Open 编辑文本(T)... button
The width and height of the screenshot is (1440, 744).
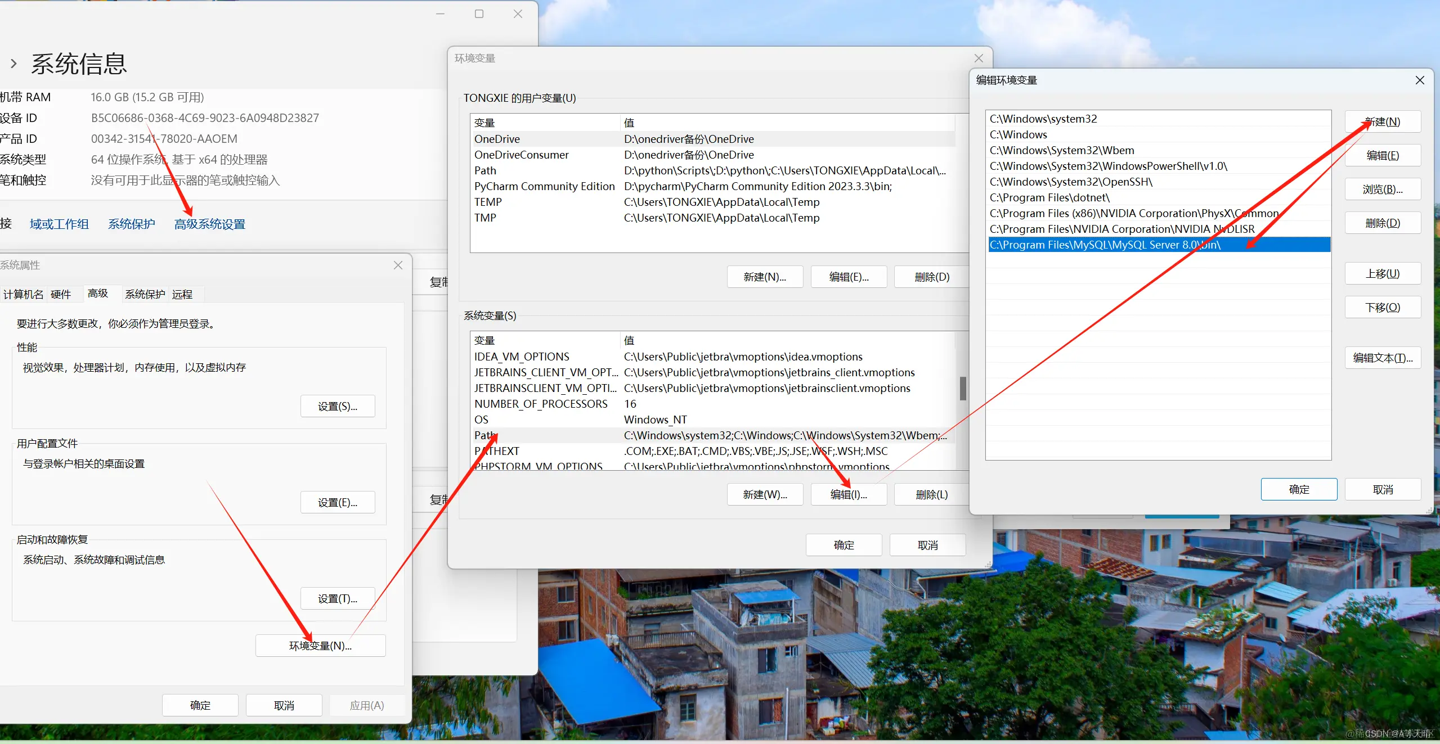tap(1382, 358)
